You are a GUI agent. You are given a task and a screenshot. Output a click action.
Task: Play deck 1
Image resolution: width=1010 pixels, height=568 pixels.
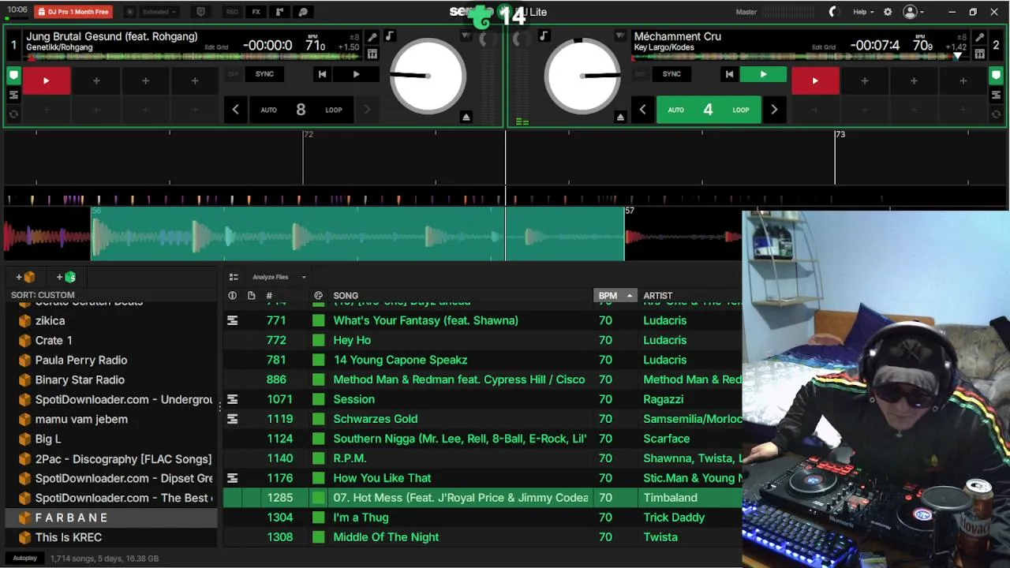pos(356,74)
